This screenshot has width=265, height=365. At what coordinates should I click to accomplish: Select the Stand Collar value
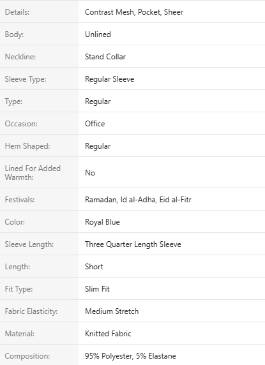pos(105,57)
